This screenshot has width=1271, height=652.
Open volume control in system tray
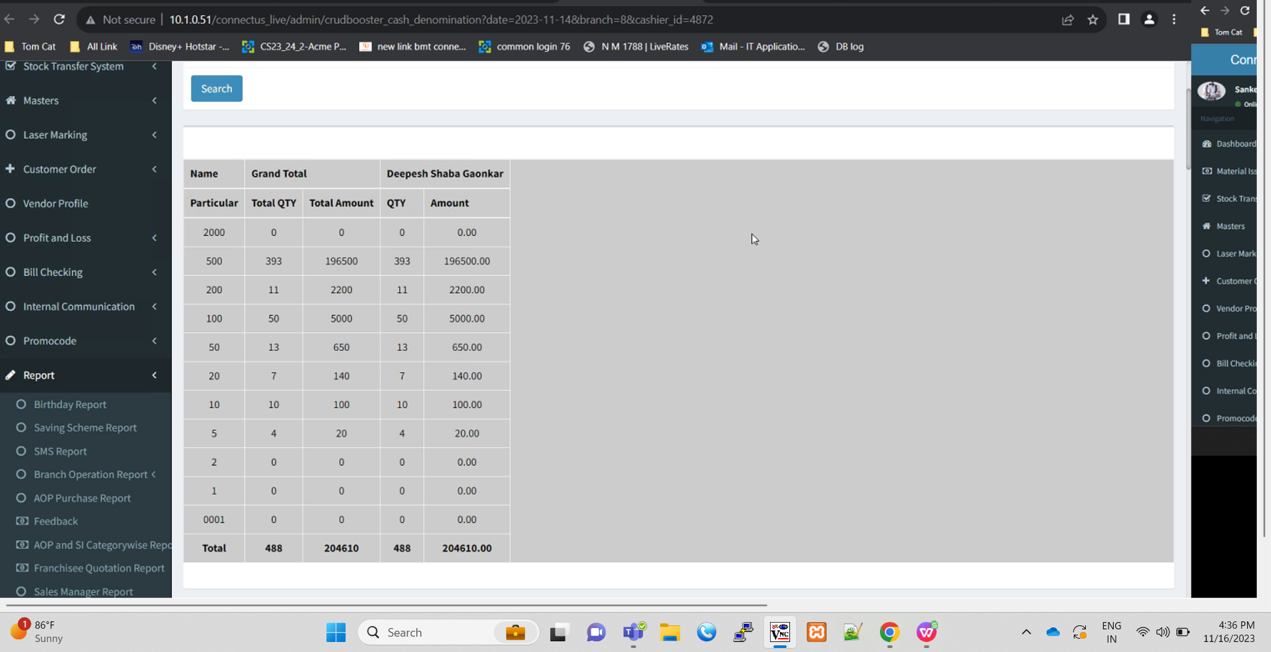(1162, 632)
